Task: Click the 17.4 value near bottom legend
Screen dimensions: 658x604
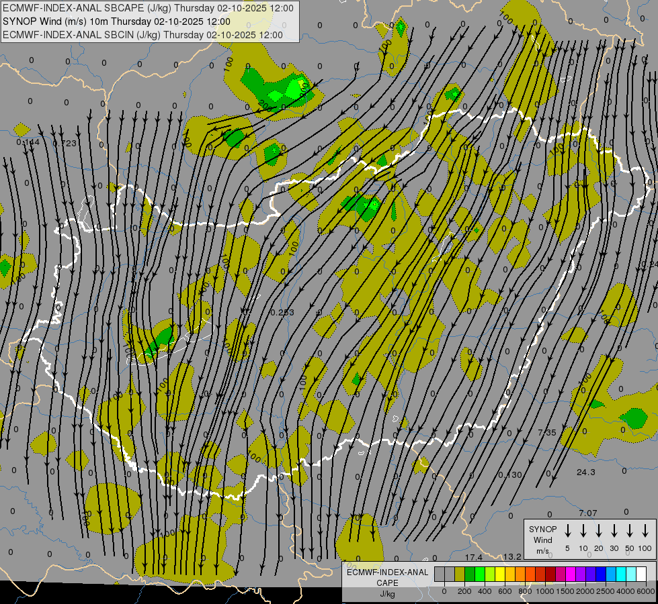Action: coord(474,558)
